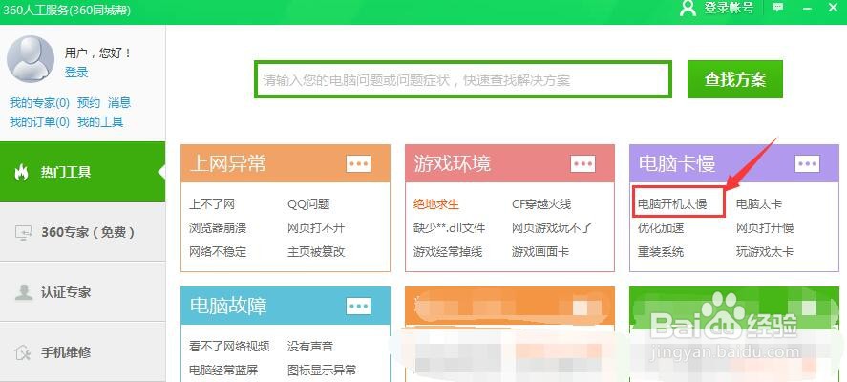
Task: Select 上不了网 problem entry
Action: [x=212, y=204]
